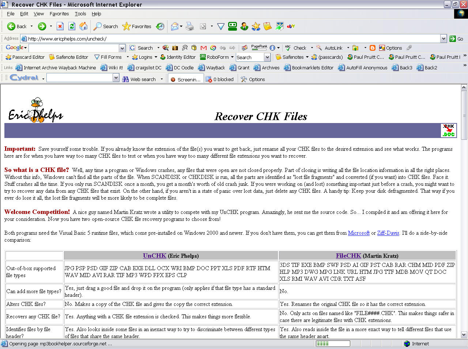This screenshot has height=349, width=468.
Task: Click the Blogger orange icon
Action: (x=373, y=48)
